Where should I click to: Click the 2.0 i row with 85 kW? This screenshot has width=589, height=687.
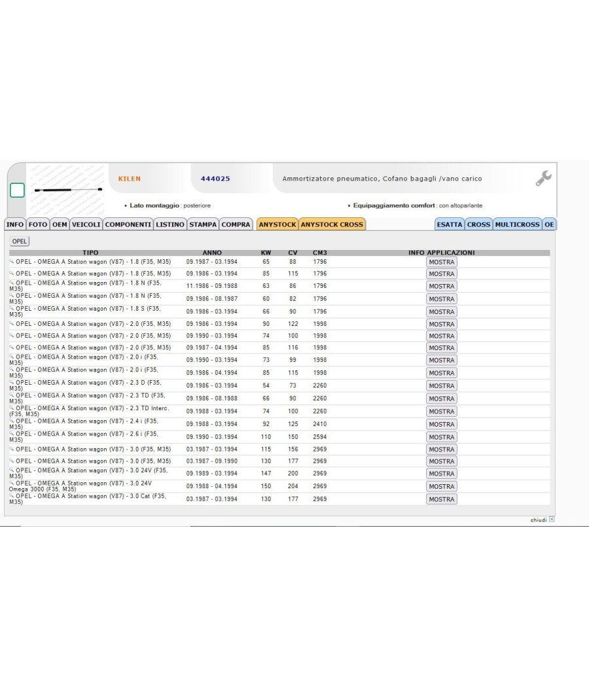279,373
